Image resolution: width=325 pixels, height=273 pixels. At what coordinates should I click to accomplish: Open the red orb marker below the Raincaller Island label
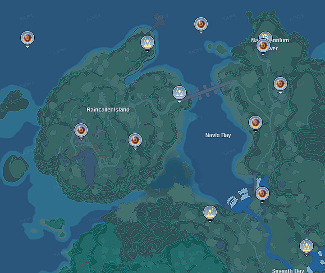(x=81, y=130)
